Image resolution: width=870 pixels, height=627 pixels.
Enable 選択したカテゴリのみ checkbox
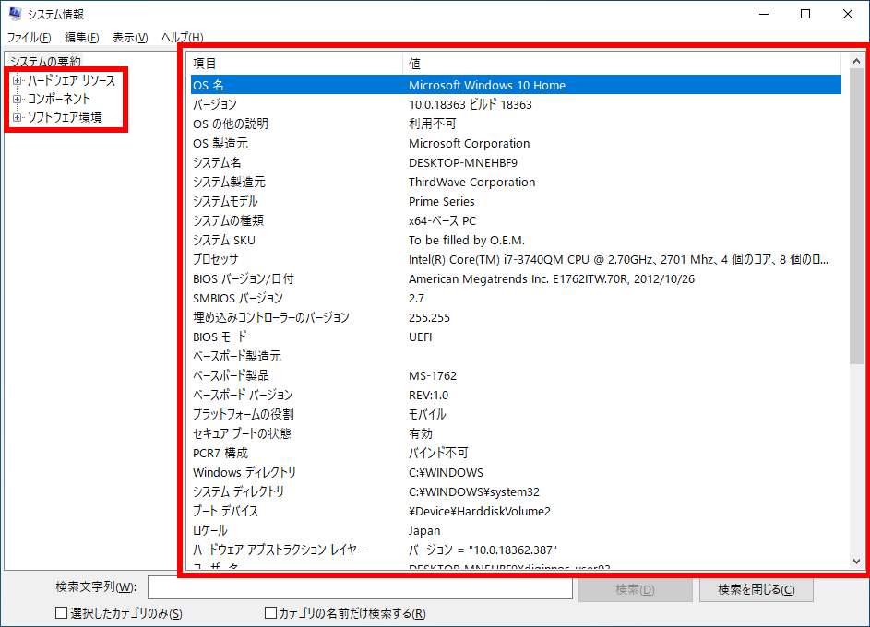62,613
